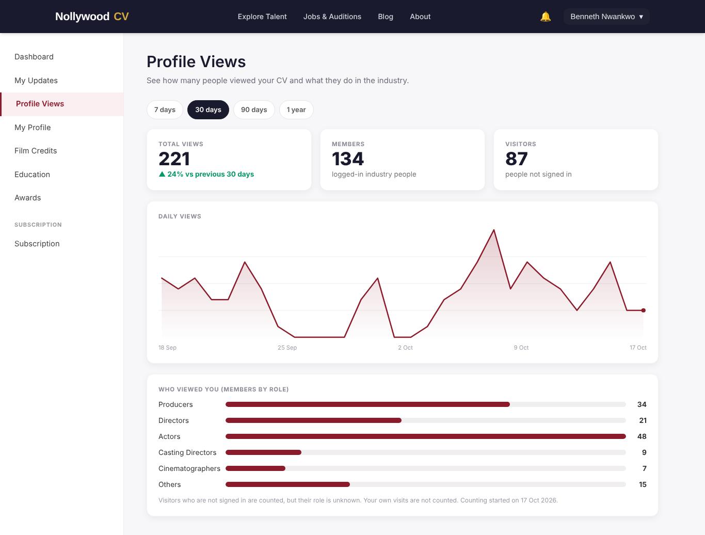This screenshot has width=705, height=535.
Task: Open the notifications bell
Action: point(546,17)
